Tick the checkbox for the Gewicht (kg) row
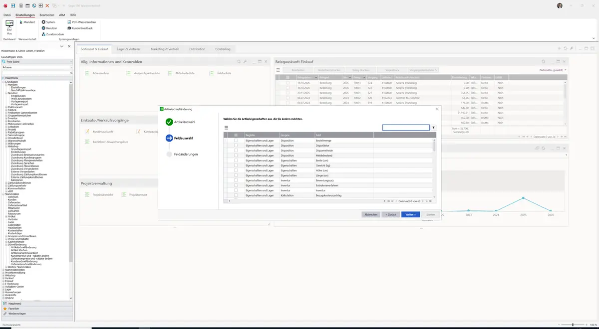The image size is (599, 329). (236, 165)
